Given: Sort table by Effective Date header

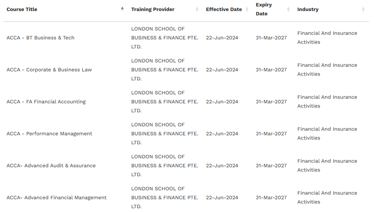Looking at the screenshot, I should (224, 9).
